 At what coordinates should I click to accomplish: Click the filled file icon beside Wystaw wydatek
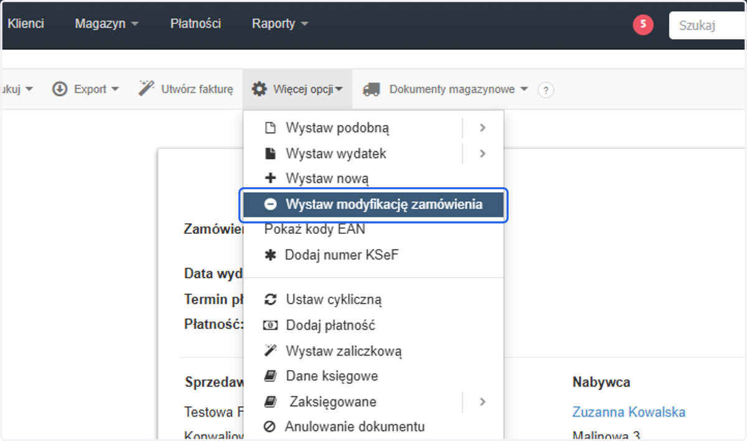[x=270, y=154]
